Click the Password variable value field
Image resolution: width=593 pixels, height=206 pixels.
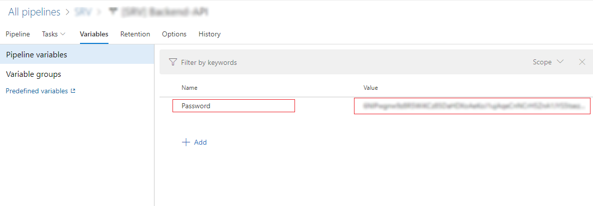(x=472, y=106)
